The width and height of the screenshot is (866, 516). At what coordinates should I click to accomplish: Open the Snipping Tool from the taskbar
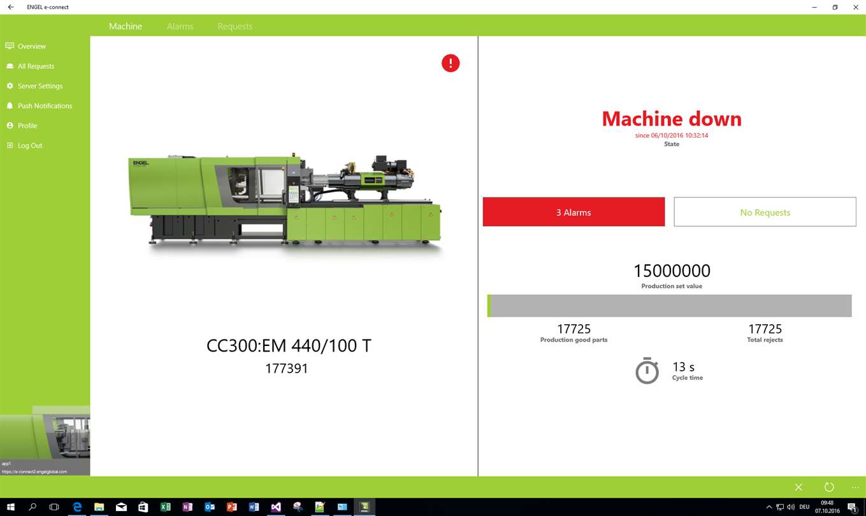(298, 507)
